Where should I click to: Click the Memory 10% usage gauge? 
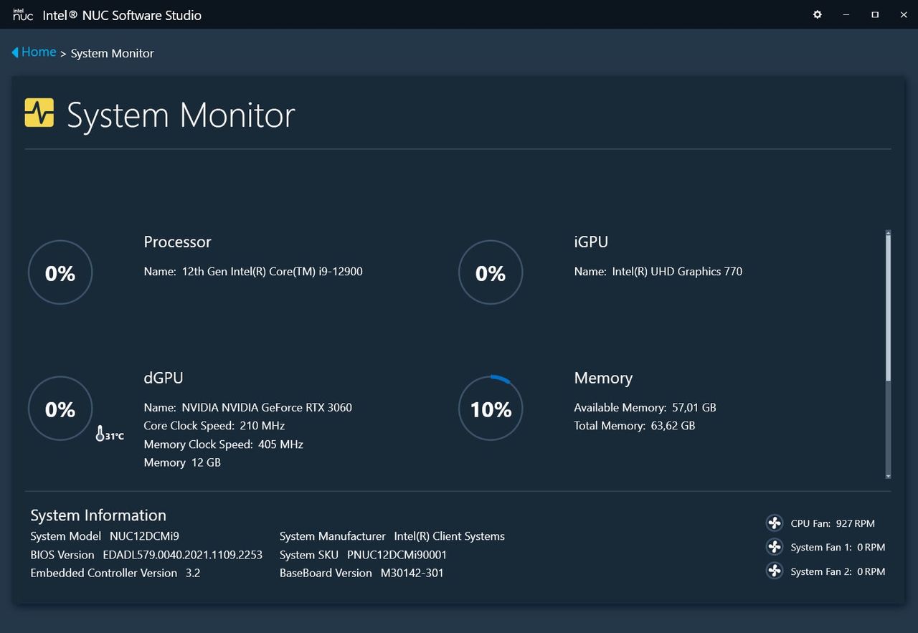point(491,409)
